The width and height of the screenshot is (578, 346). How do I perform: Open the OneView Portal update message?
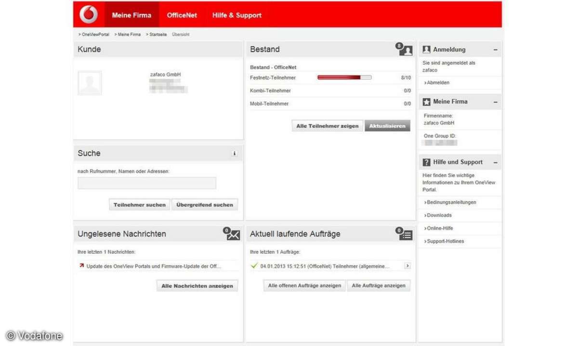pos(154,266)
